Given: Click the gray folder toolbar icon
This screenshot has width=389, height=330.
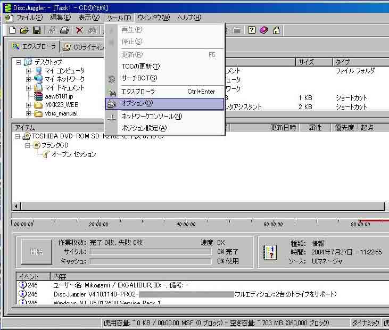Looking at the screenshot, I should click(x=237, y=30).
